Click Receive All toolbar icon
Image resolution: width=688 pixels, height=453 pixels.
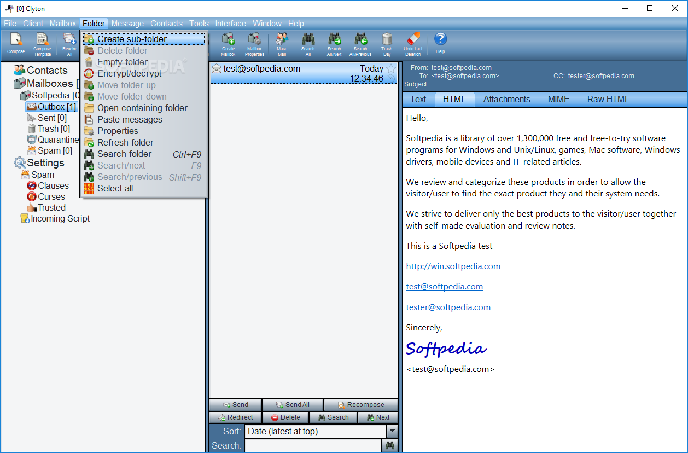click(69, 44)
